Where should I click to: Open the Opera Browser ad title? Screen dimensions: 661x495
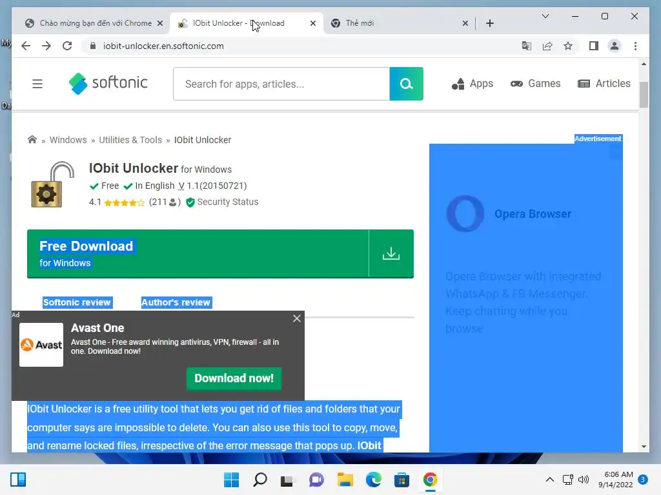point(533,214)
